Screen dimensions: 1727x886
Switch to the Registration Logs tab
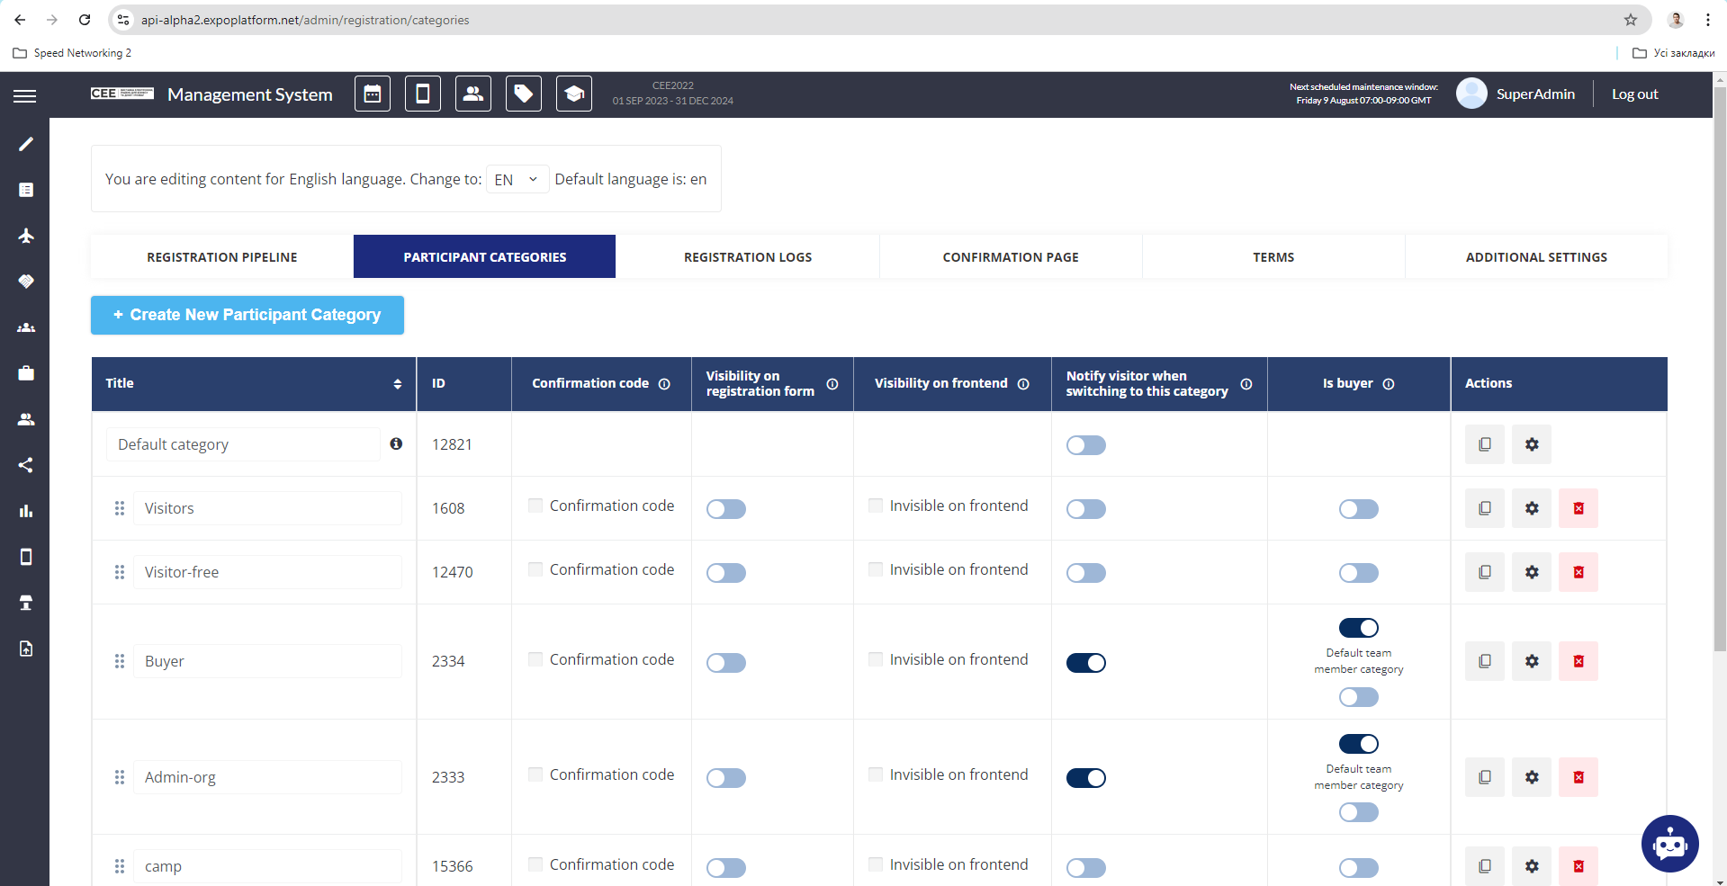pos(747,257)
